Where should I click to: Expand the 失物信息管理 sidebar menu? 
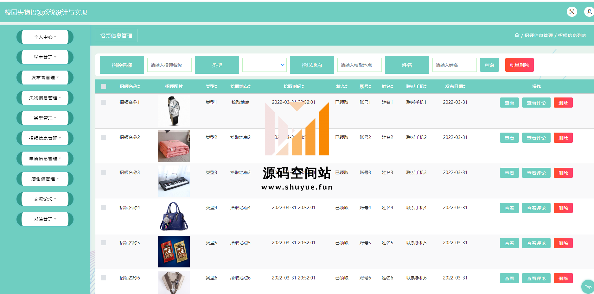45,98
